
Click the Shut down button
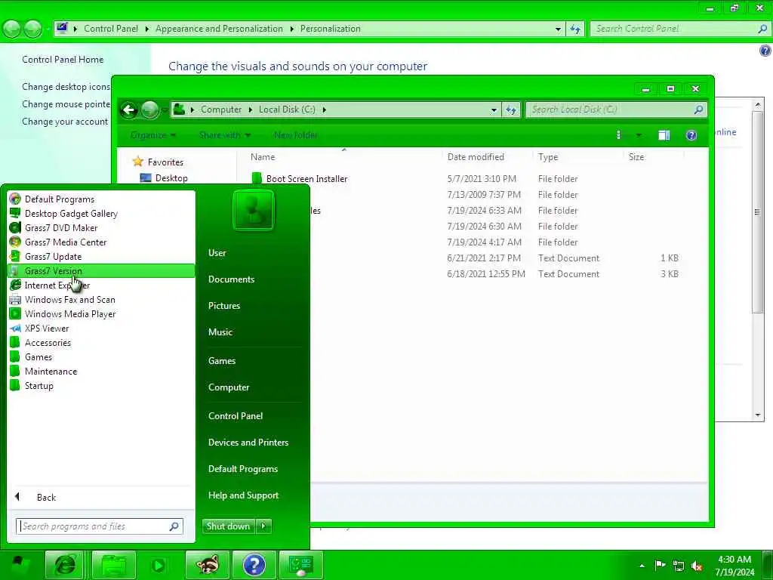pos(228,526)
